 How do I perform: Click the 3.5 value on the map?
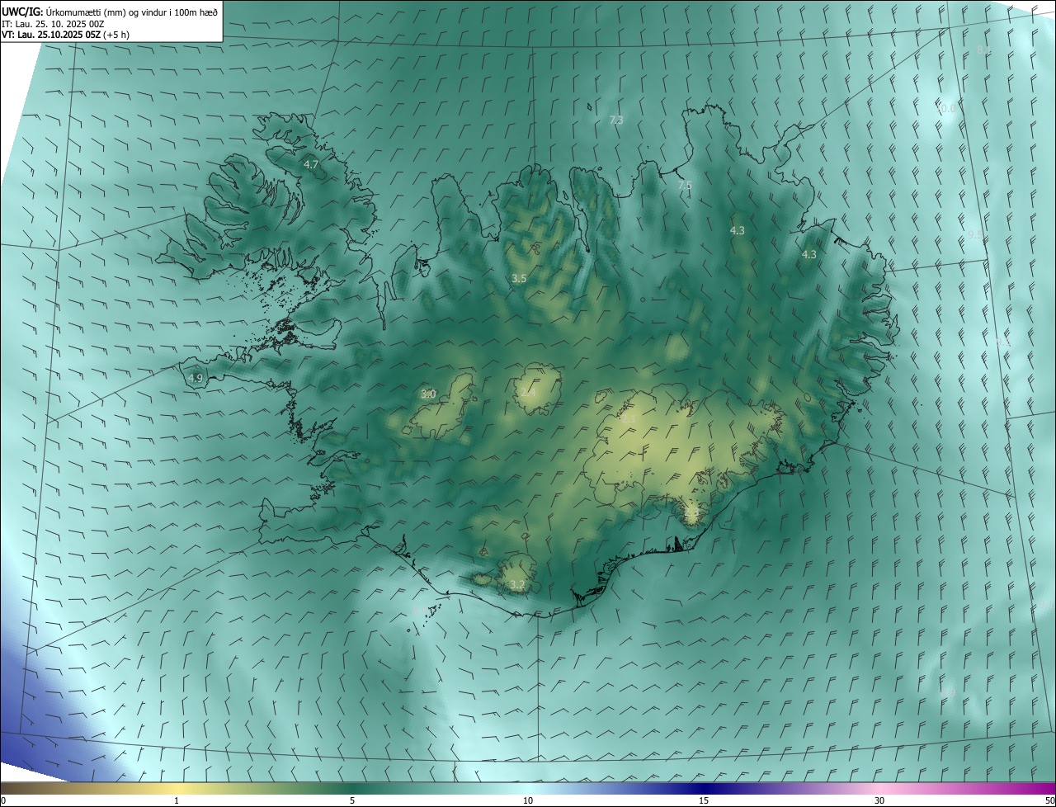519,279
